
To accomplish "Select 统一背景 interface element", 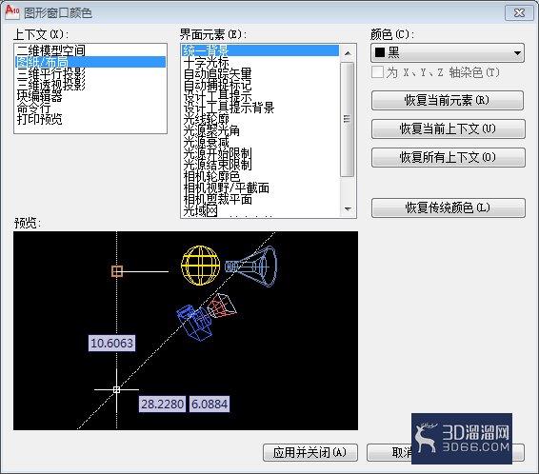I will [260, 50].
